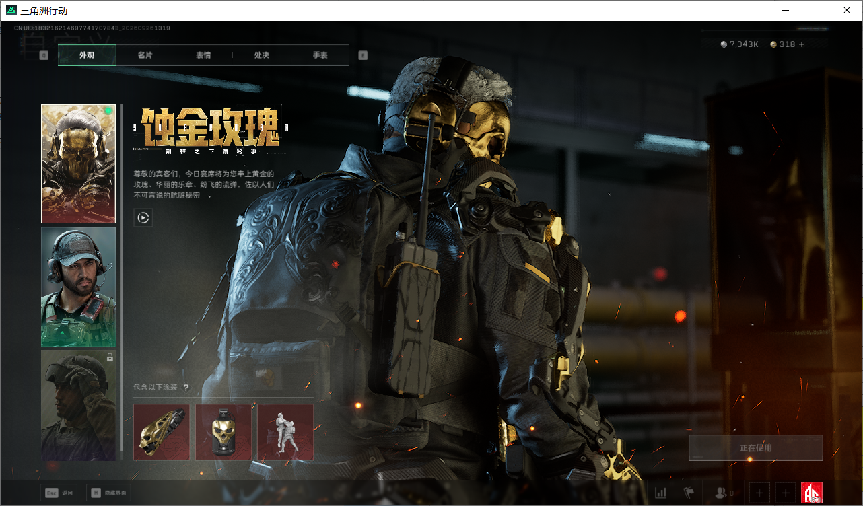Image resolution: width=863 pixels, height=506 pixels.
Task: Open the bar chart statistics icon
Action: click(x=661, y=493)
